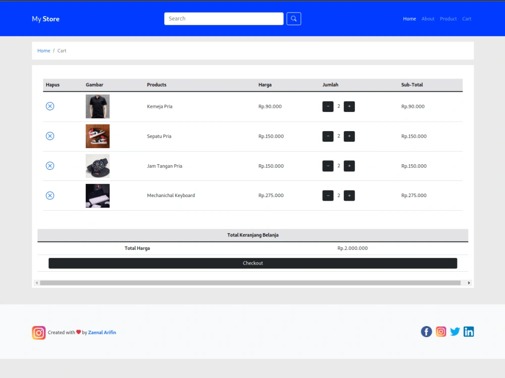Select the Kemeja Pria product name
The height and width of the screenshot is (378, 505).
click(160, 106)
